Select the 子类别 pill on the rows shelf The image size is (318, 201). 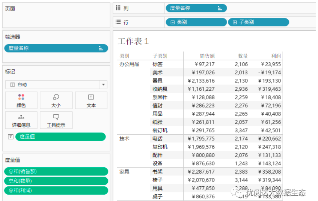coord(258,22)
